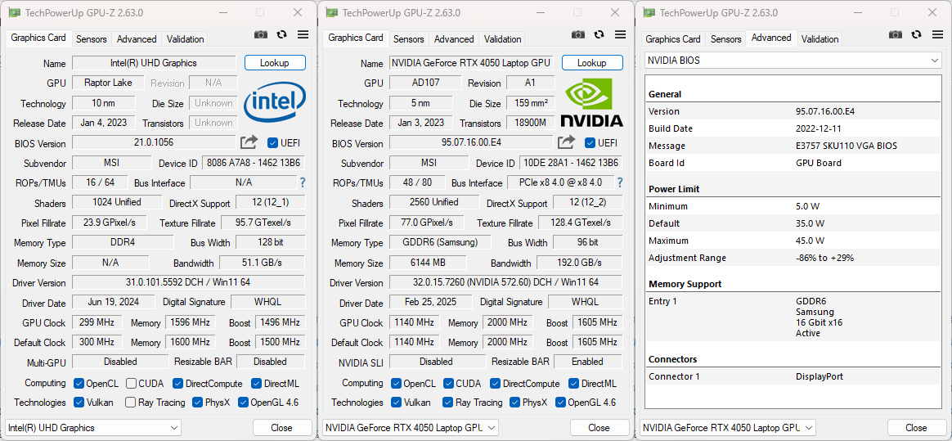Image resolution: width=952 pixels, height=441 pixels.
Task: Select Power Limit Maximum 45.0 W value
Action: tap(810, 241)
